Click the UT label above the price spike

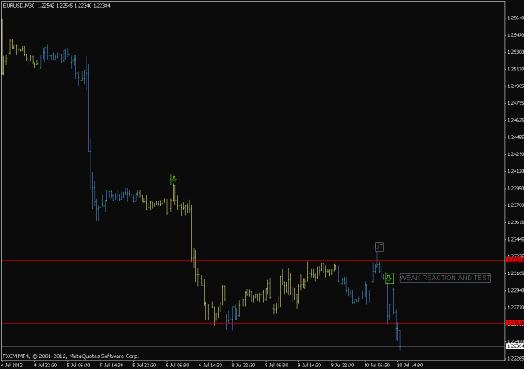coord(379,247)
